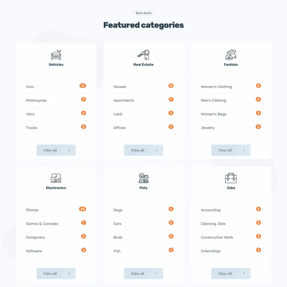Click the Best deals label tag
The width and height of the screenshot is (287, 287).
coord(143,13)
